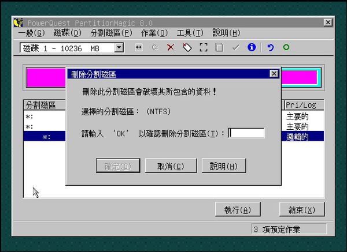This screenshot has height=252, width=347.
Task: Click the magenta partition block on the left
Action: (x=46, y=78)
